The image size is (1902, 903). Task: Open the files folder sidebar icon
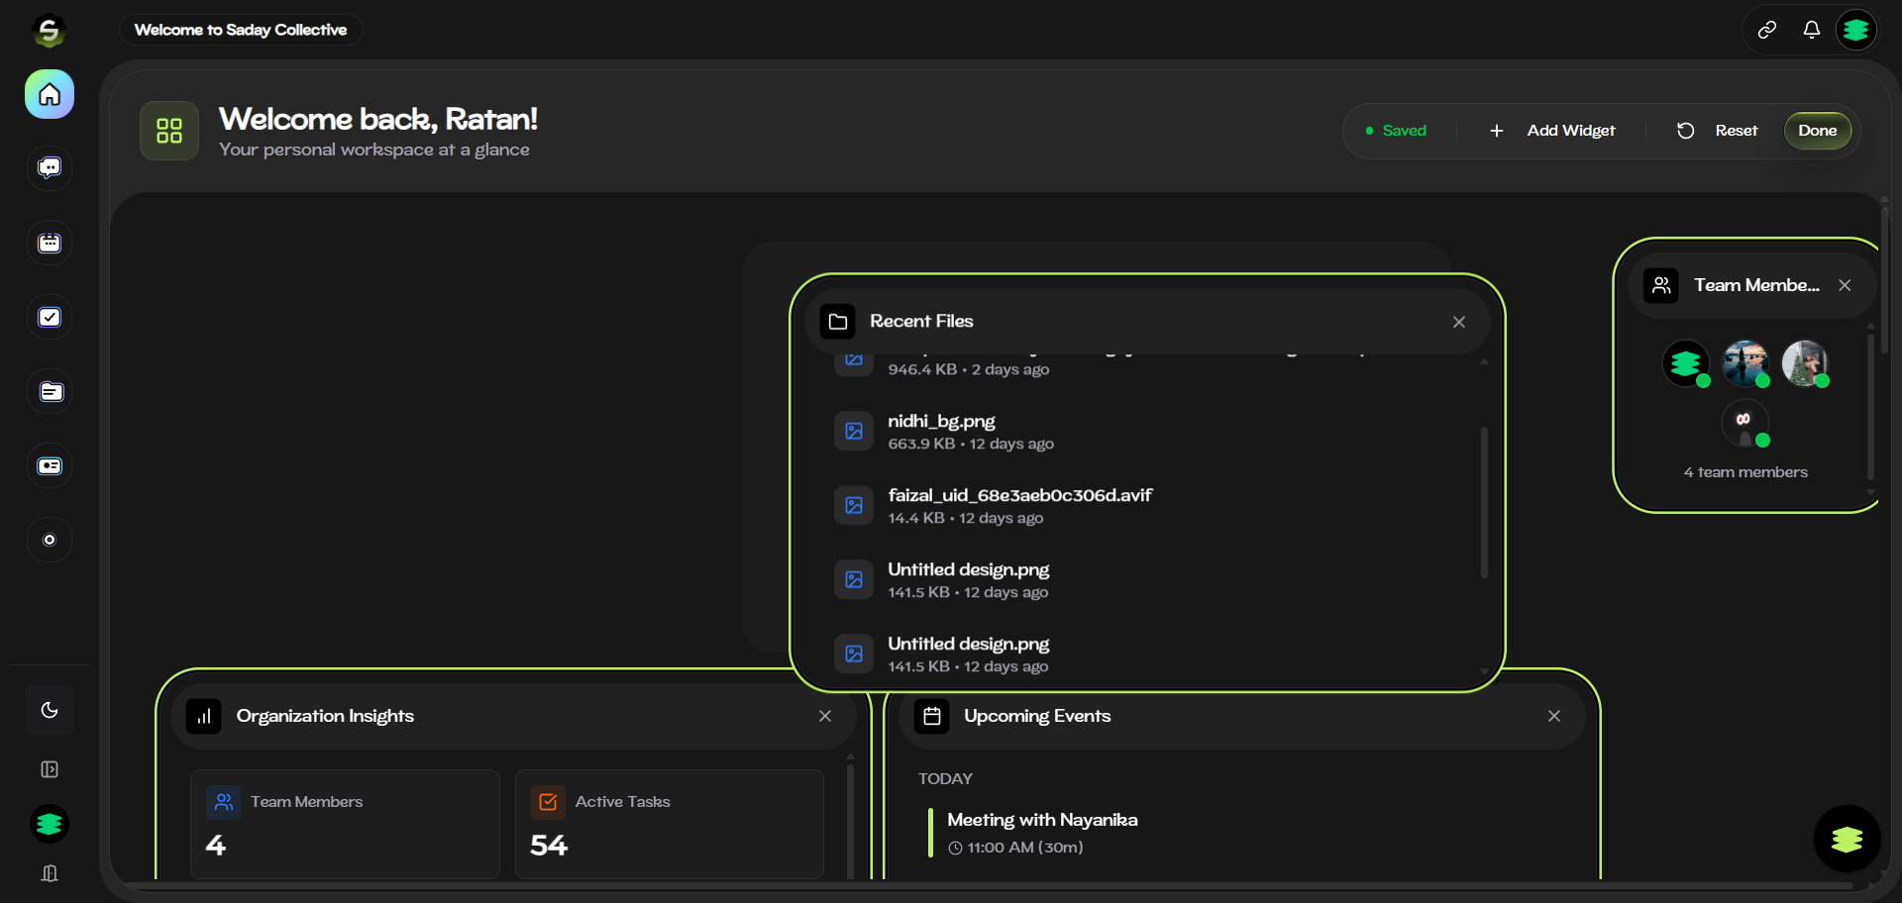pos(50,391)
